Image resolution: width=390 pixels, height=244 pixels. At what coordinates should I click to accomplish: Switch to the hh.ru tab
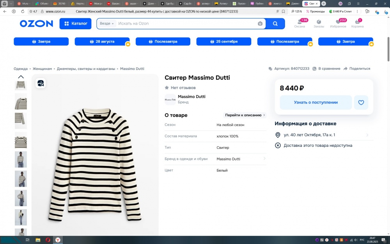[24, 4]
